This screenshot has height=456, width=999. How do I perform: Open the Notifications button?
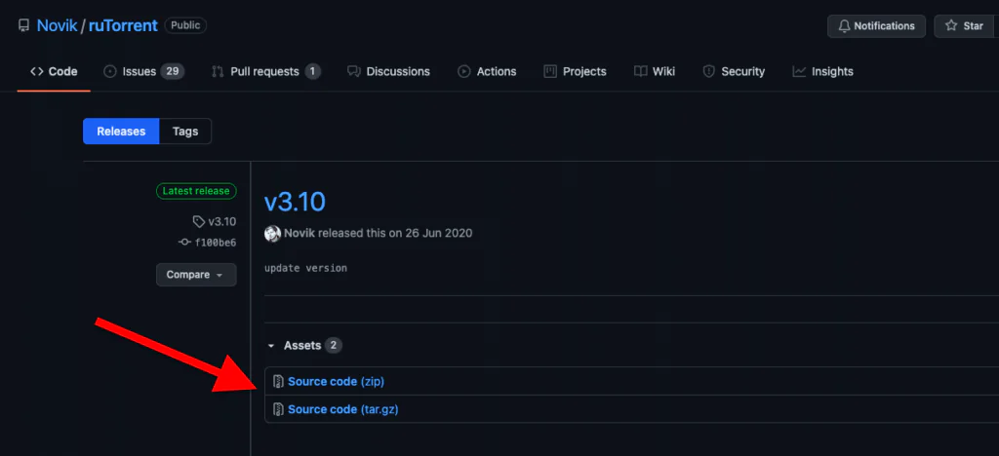tap(876, 26)
